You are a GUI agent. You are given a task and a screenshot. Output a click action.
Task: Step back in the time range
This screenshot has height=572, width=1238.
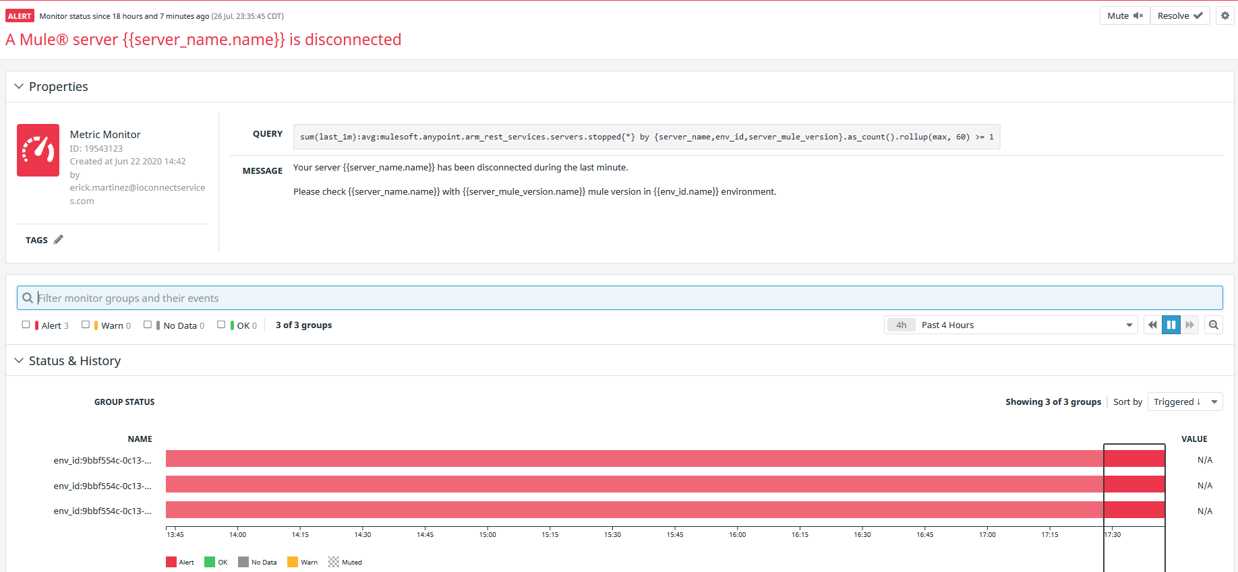[x=1152, y=325]
